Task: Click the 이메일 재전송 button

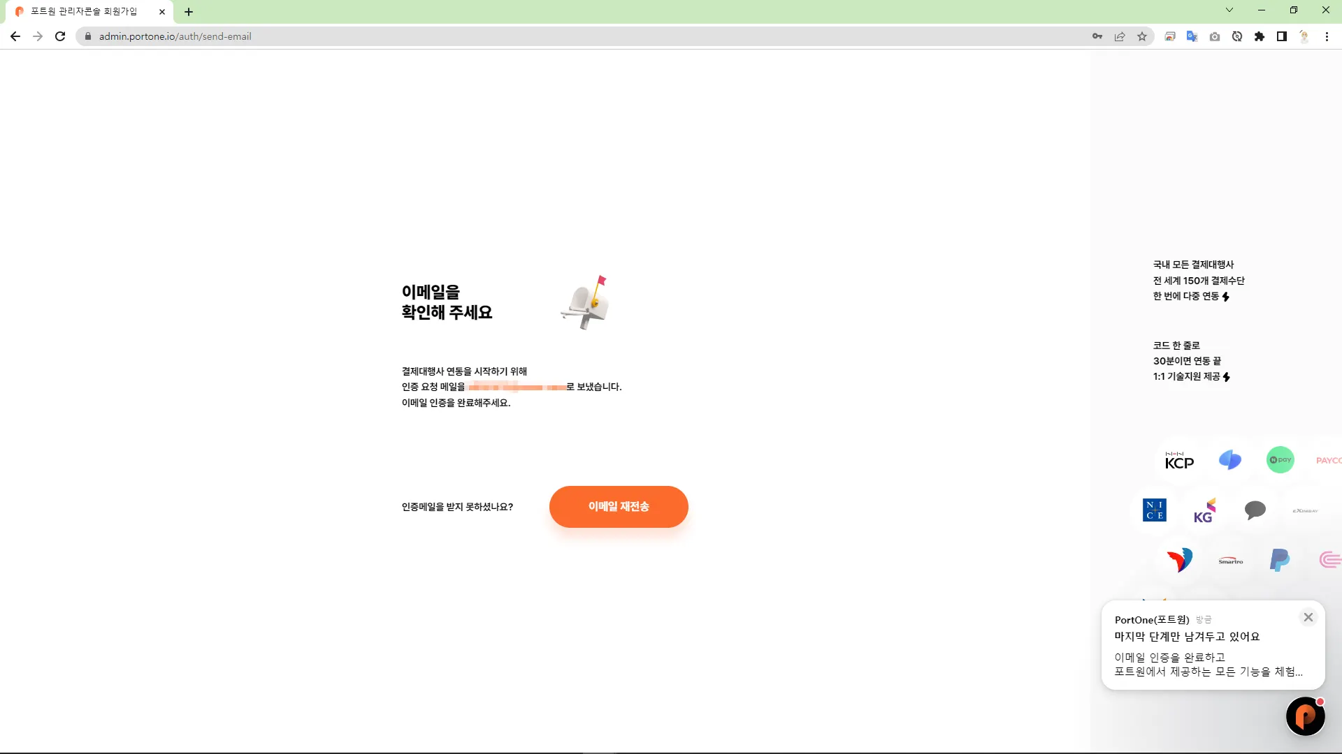Action: coord(618,507)
